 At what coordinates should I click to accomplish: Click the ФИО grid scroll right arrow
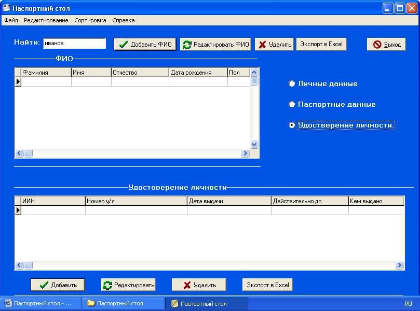pos(245,153)
